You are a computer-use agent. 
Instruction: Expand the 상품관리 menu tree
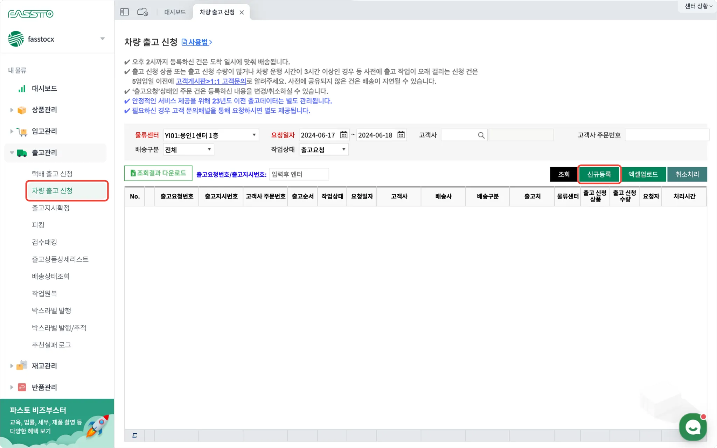[12, 110]
